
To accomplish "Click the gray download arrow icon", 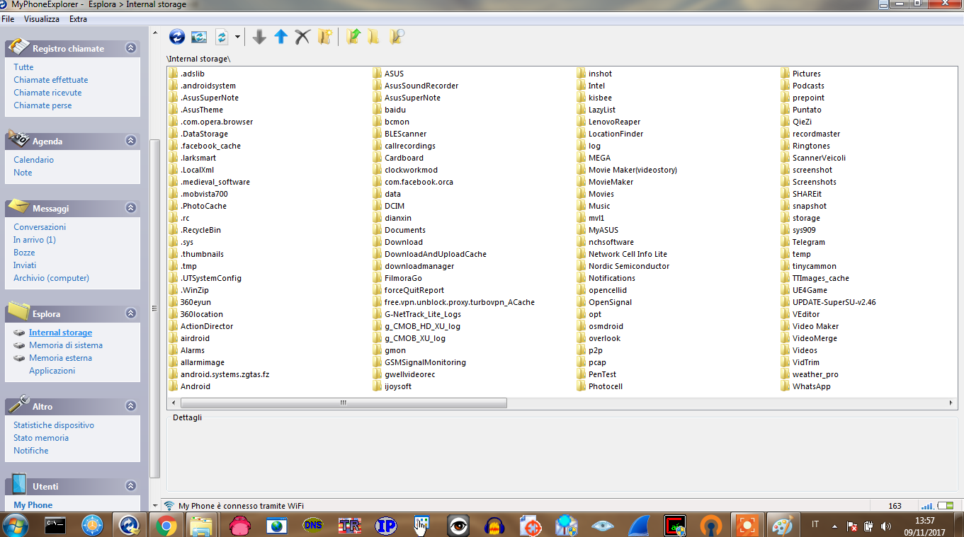I will 259,37.
